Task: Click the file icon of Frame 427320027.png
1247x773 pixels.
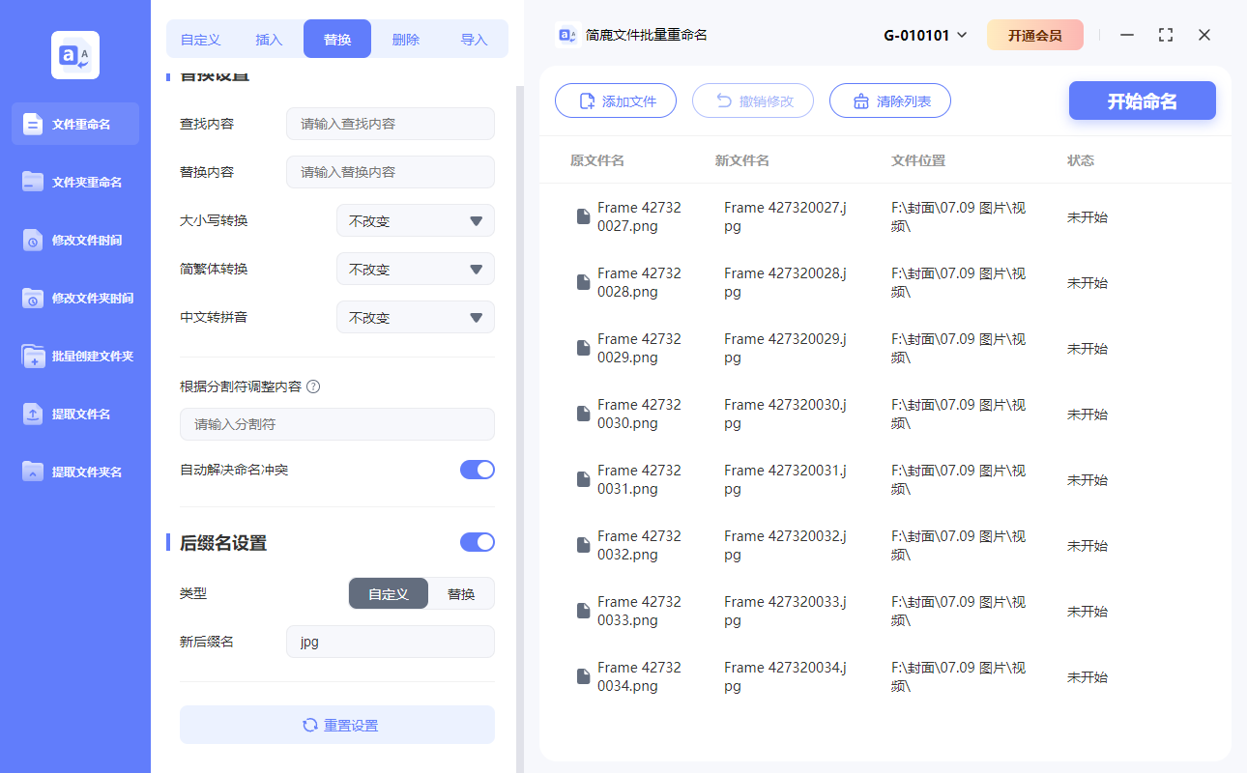Action: click(583, 216)
